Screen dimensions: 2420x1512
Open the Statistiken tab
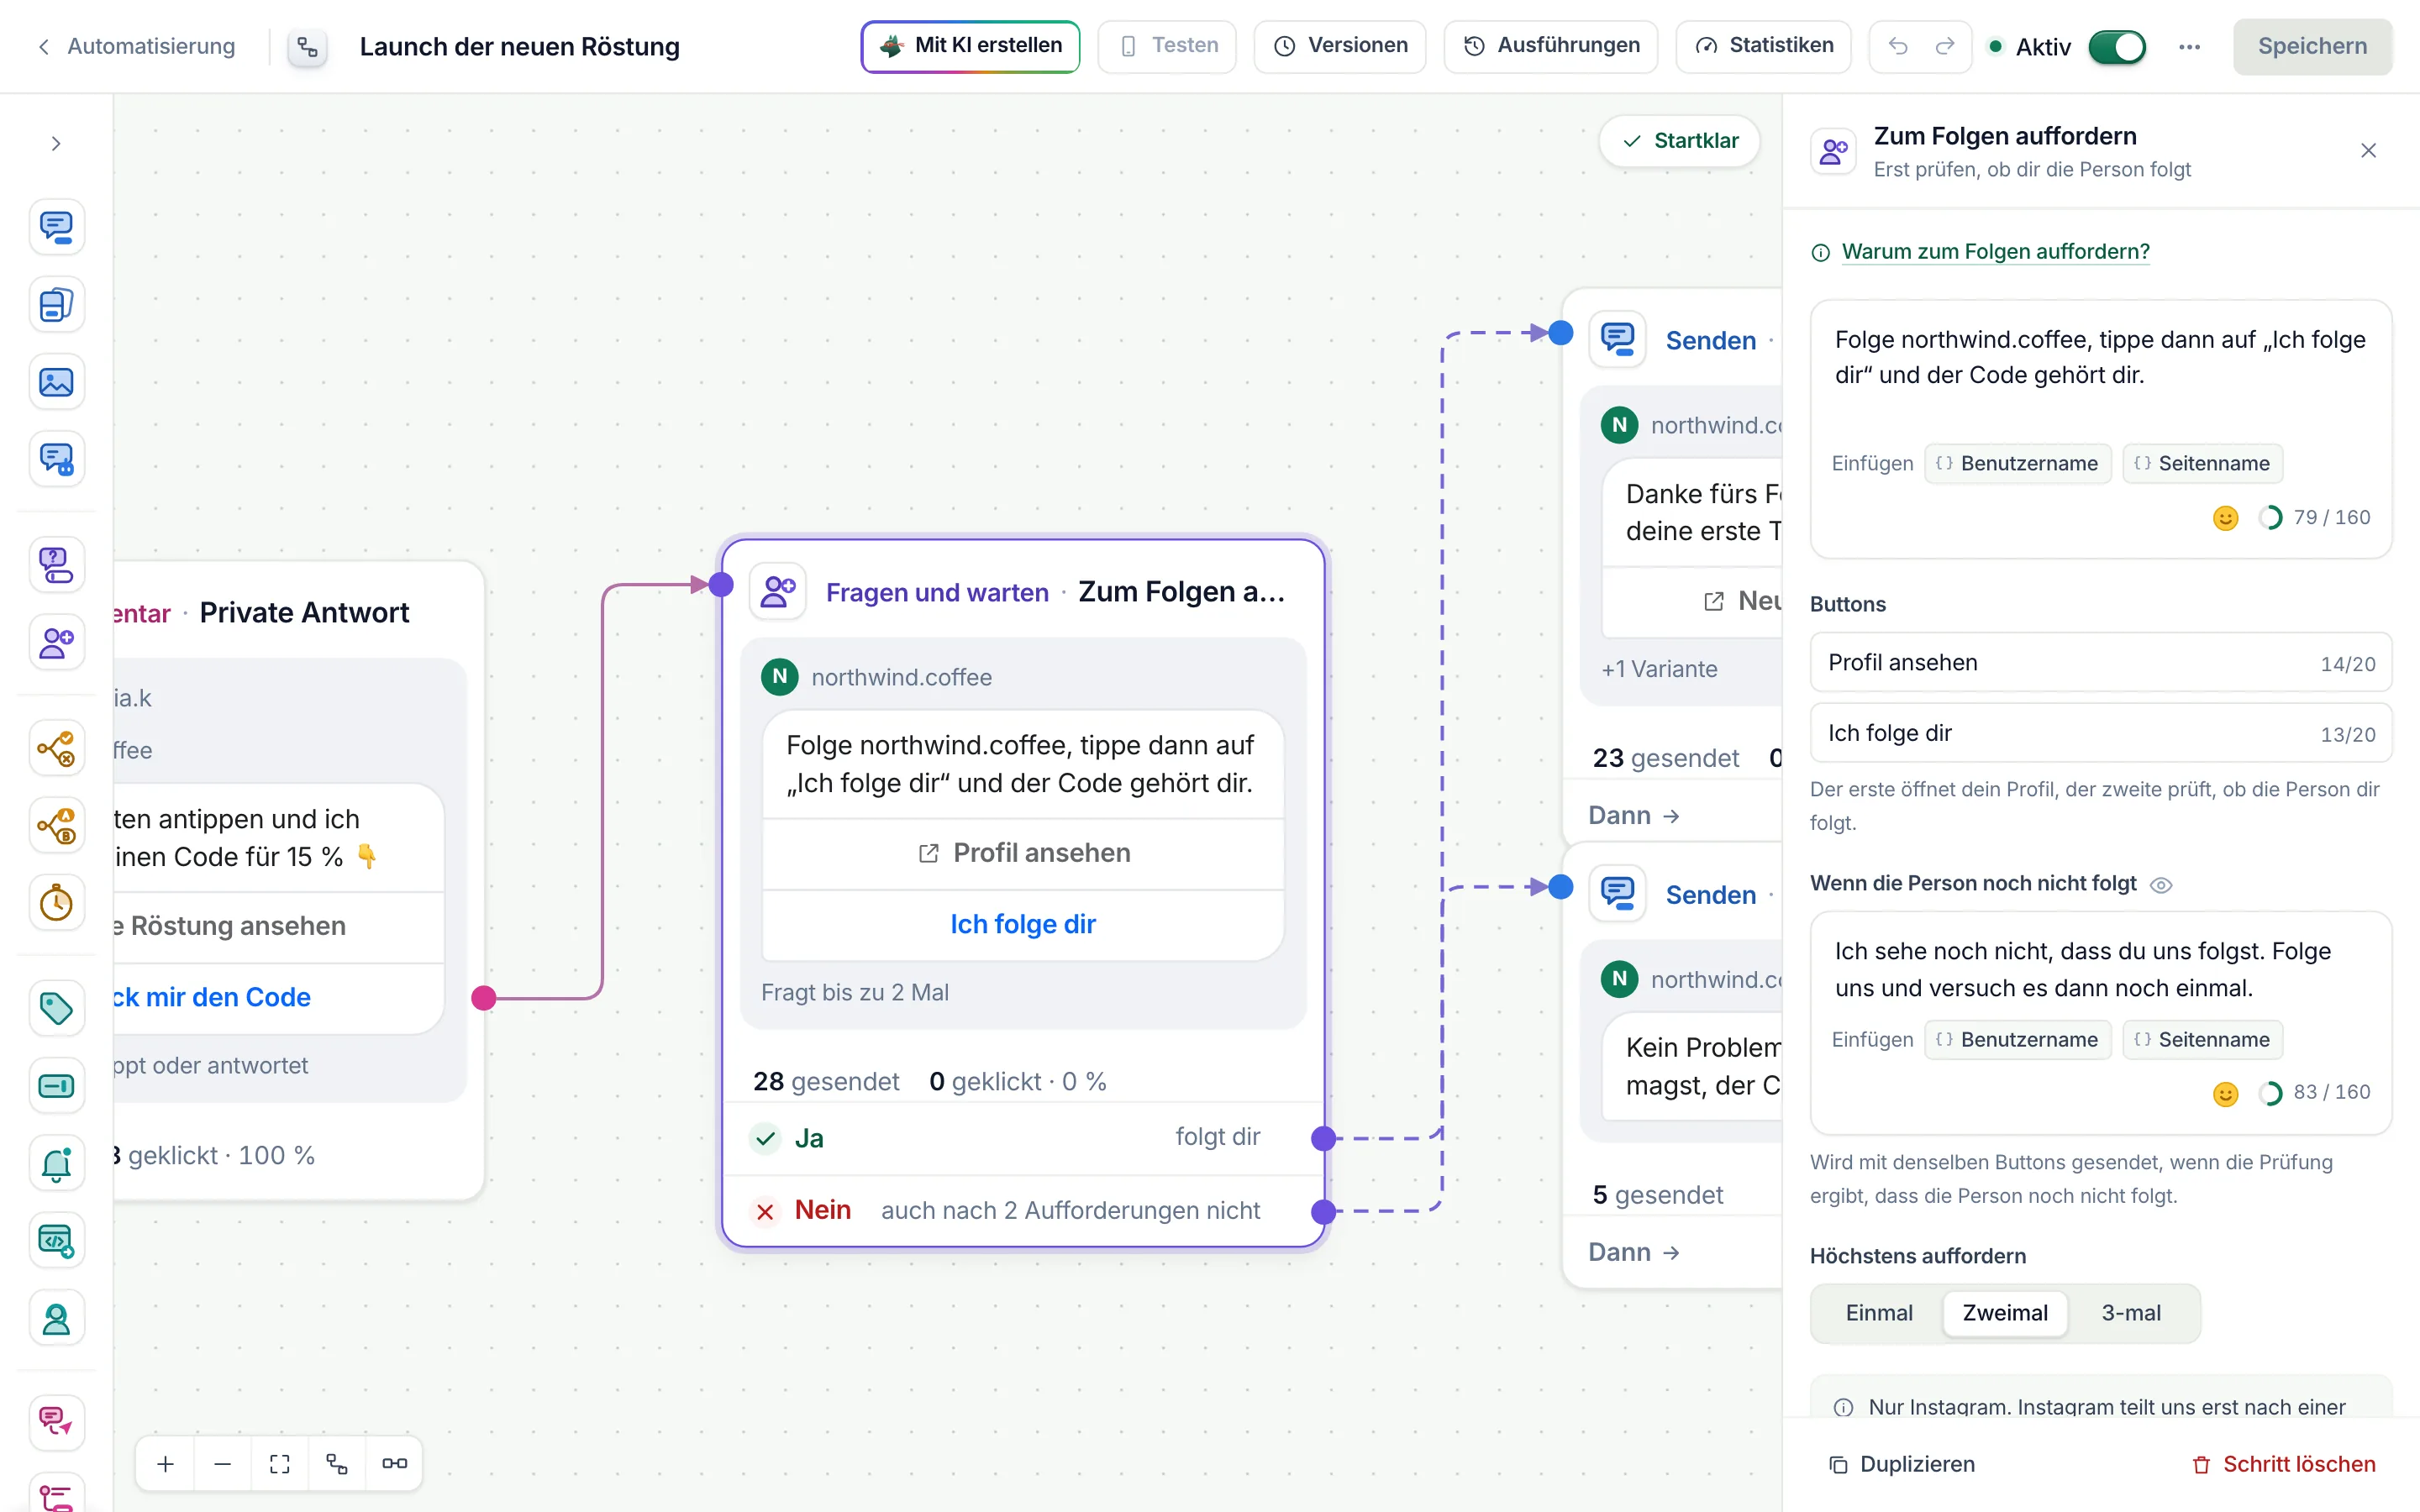tap(1764, 46)
